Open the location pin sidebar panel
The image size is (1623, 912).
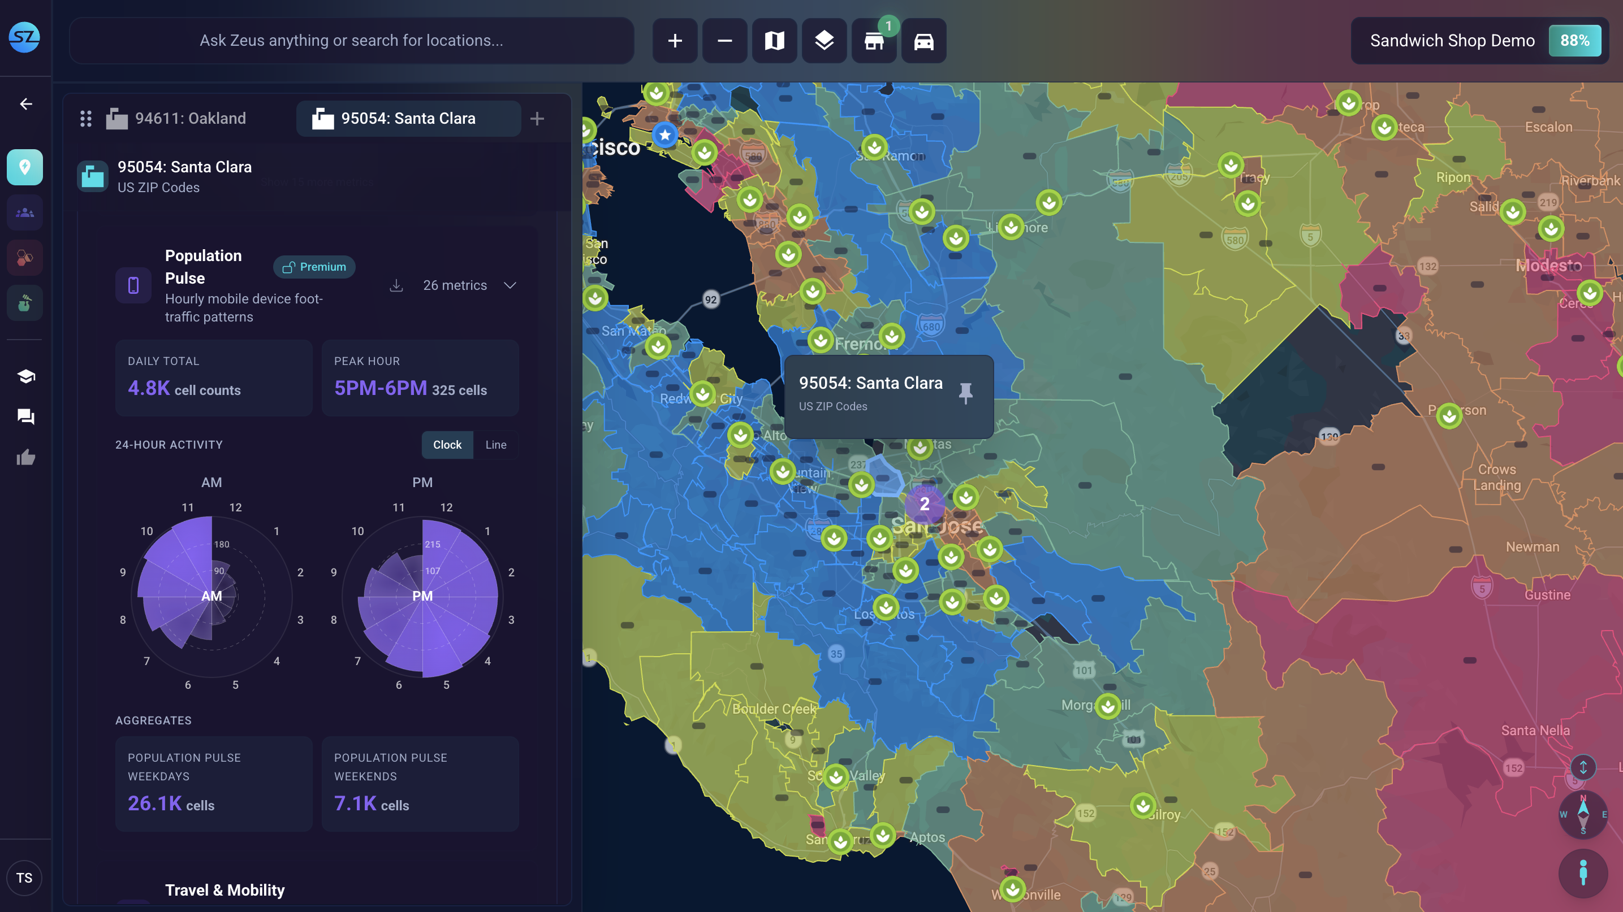[x=24, y=167]
